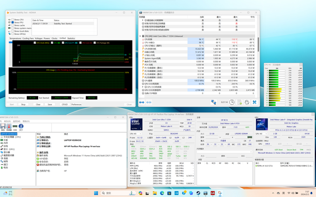The width and height of the screenshot is (316, 197).
Task: Toggle the CPU Clock (MHz) graph checkbox
Action: point(34,43)
